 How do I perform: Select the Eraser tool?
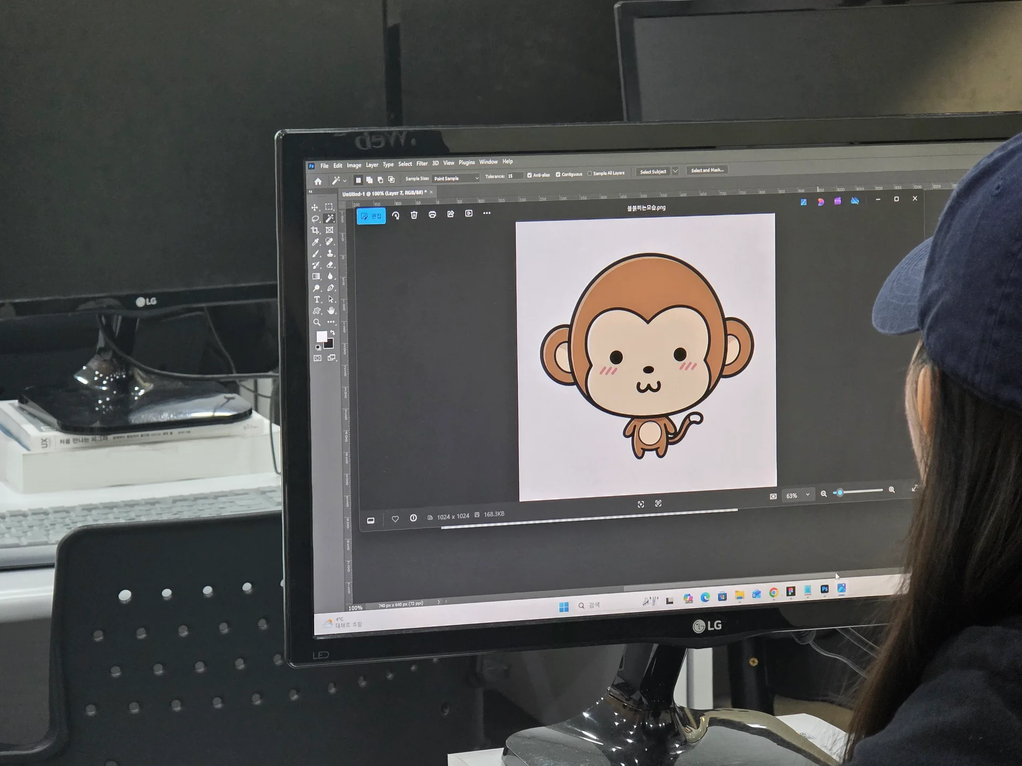330,265
